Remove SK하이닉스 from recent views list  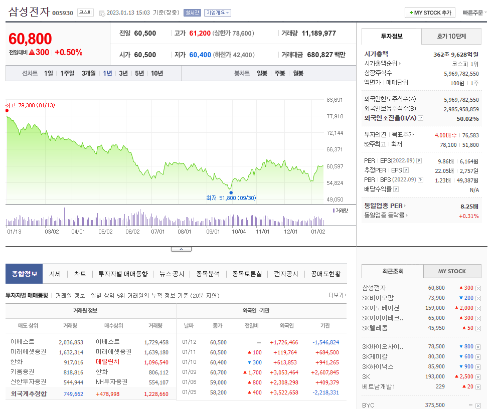pyautogui.click(x=478, y=367)
